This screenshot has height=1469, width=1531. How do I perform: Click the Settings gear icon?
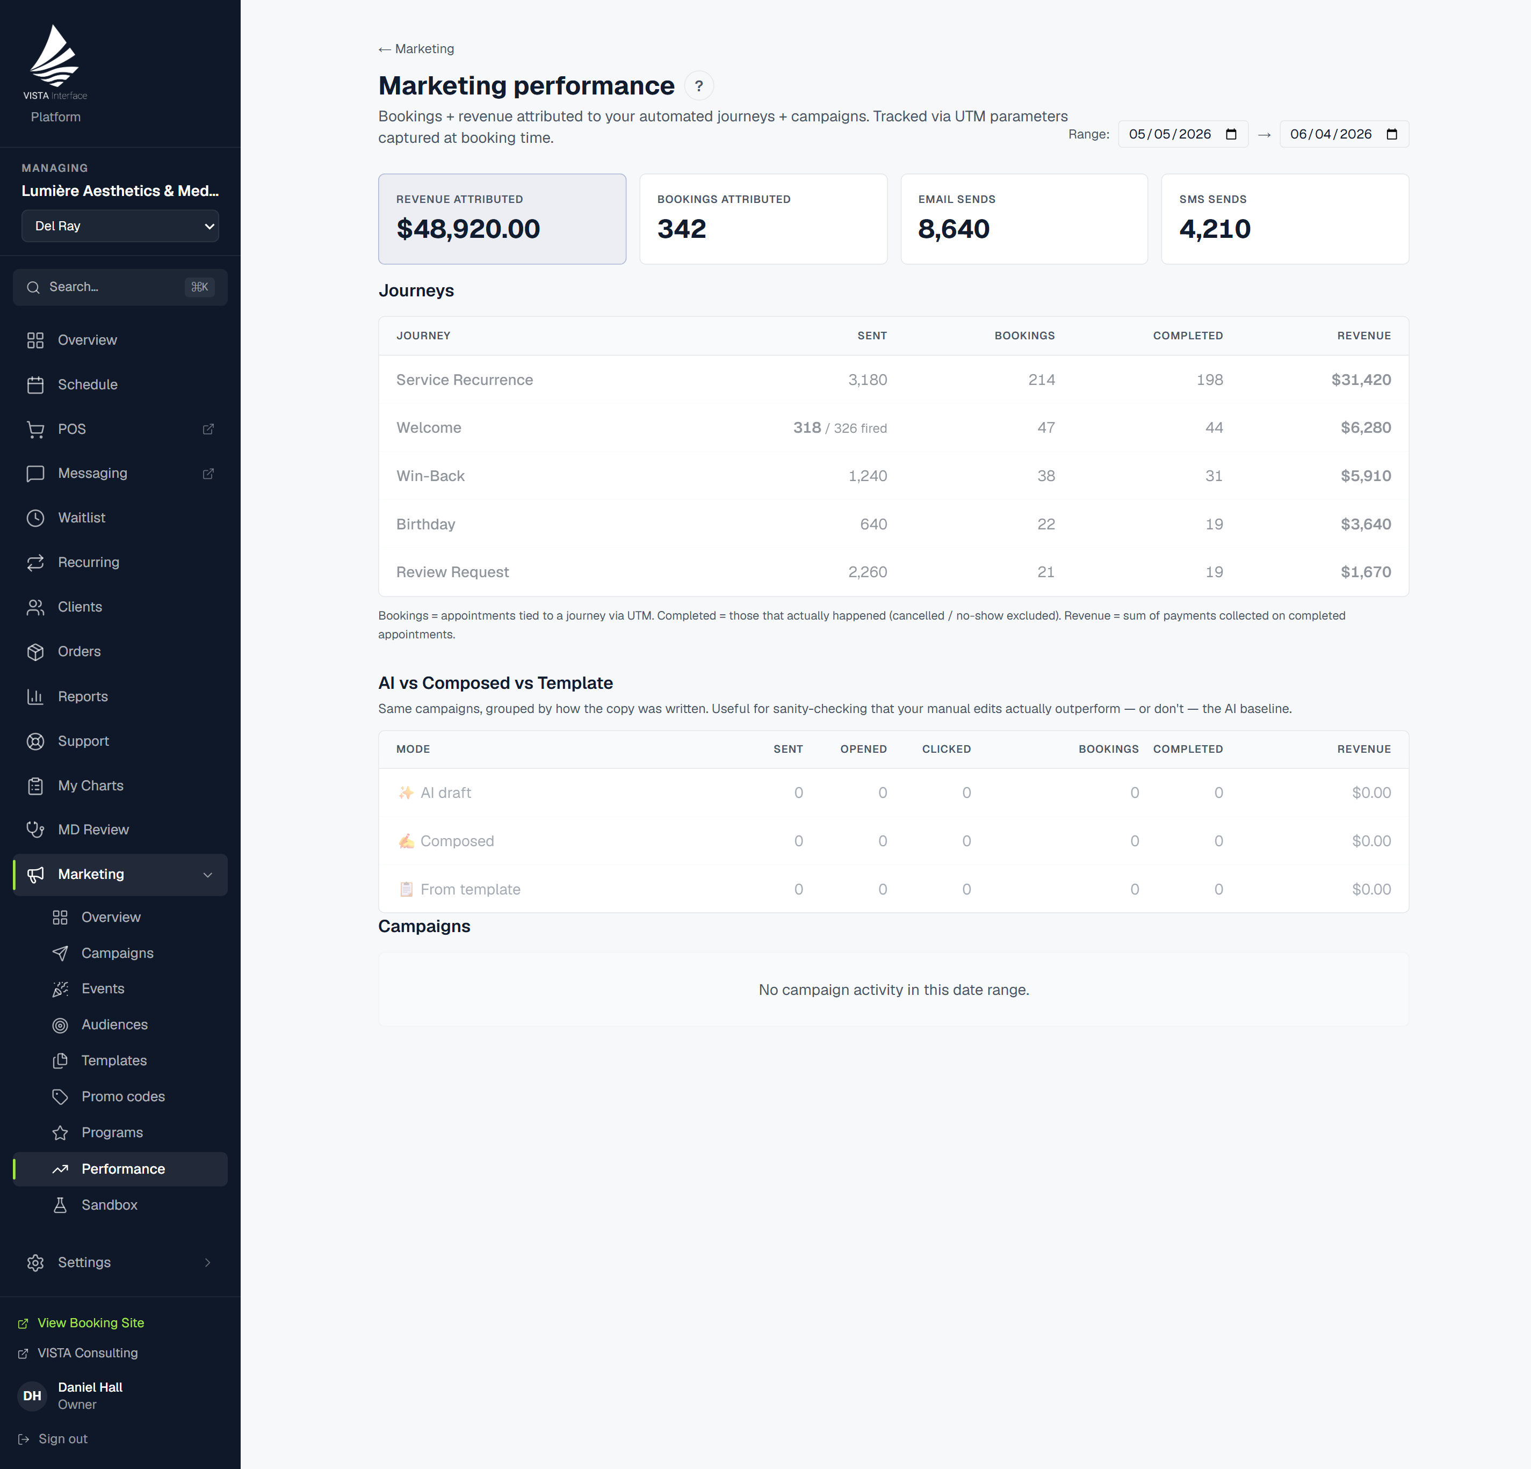[35, 1263]
